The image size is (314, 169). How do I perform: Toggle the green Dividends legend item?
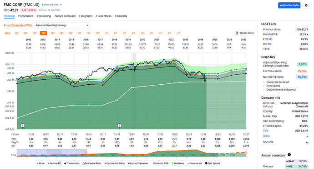coord(178,163)
